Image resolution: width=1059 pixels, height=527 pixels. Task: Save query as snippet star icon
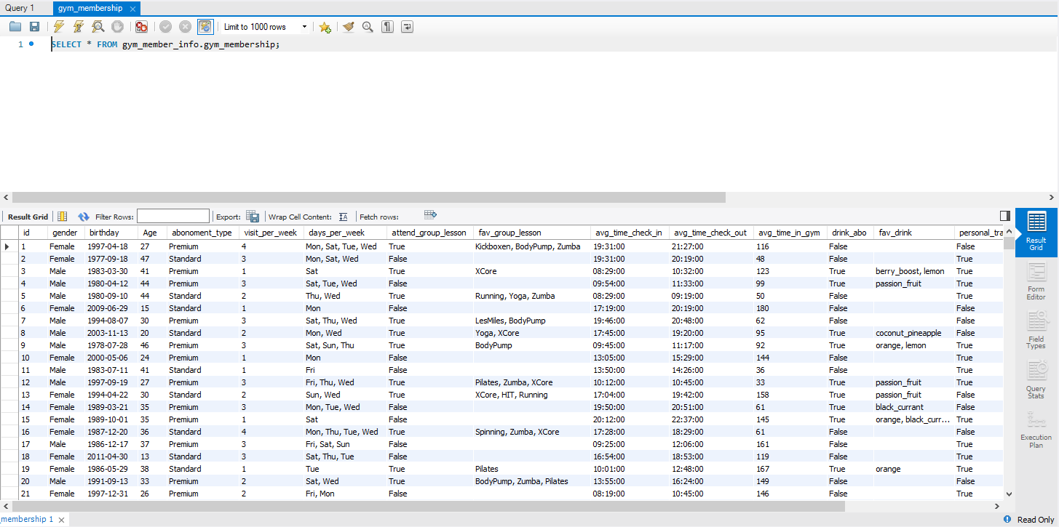[x=325, y=27]
